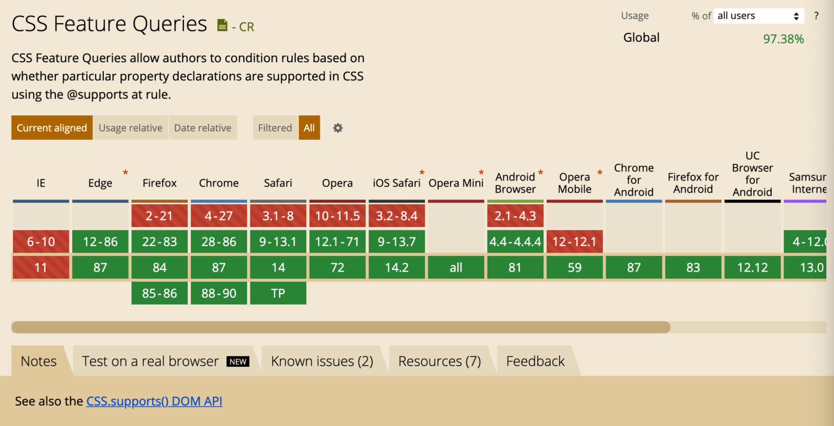Open the settings gear icon

337,127
